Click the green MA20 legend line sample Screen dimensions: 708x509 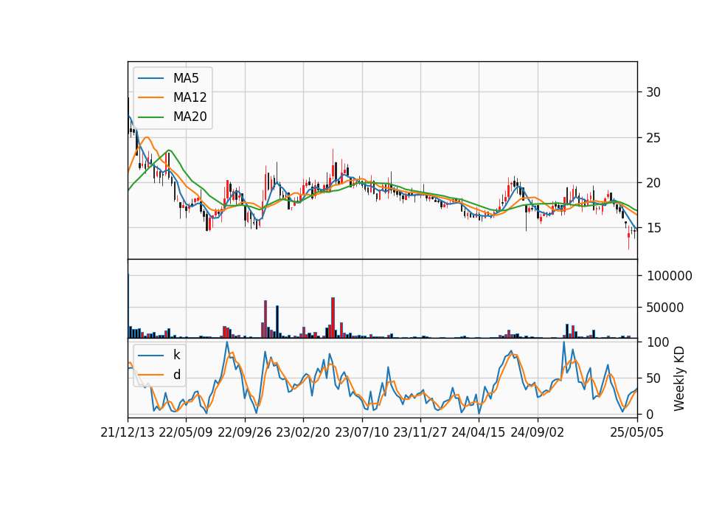(x=150, y=117)
